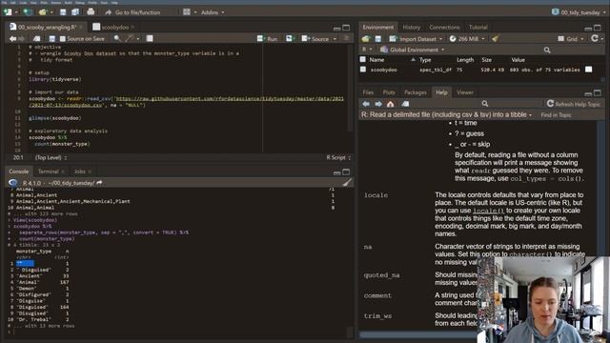Screen dimensions: 610x343
Task: Go to previous help topic
Action: (366, 104)
